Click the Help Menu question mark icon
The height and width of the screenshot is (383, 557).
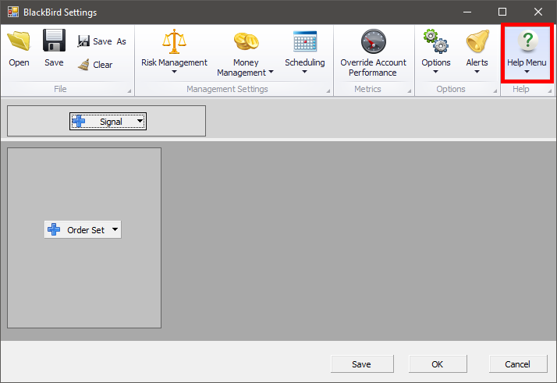[x=527, y=41]
